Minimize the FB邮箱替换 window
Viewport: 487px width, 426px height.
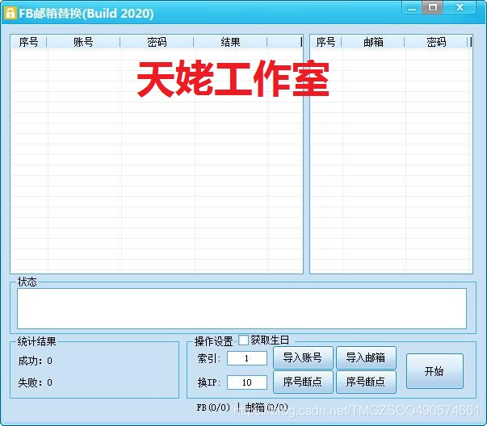click(x=412, y=8)
